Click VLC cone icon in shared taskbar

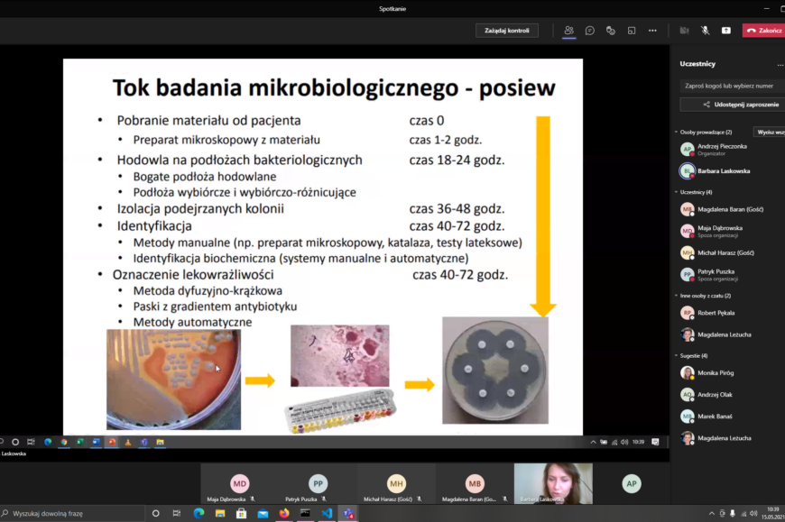[x=128, y=442]
